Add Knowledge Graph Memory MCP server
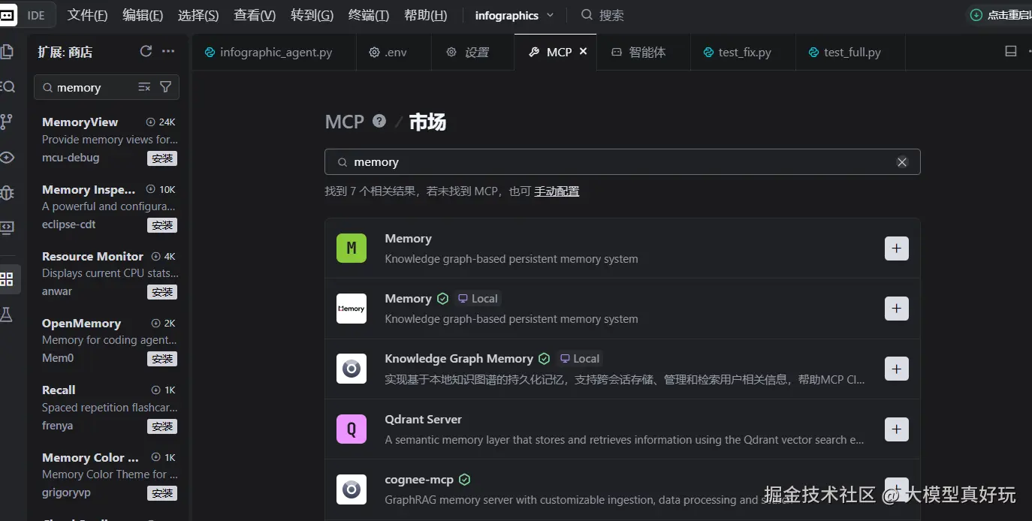 897,369
